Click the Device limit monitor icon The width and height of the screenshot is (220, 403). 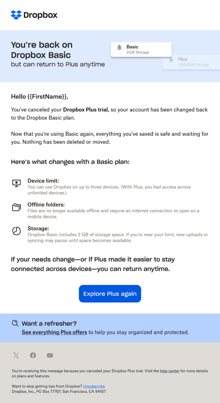17,183
